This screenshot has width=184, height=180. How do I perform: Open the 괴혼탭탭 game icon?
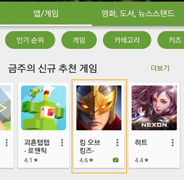click(x=43, y=108)
